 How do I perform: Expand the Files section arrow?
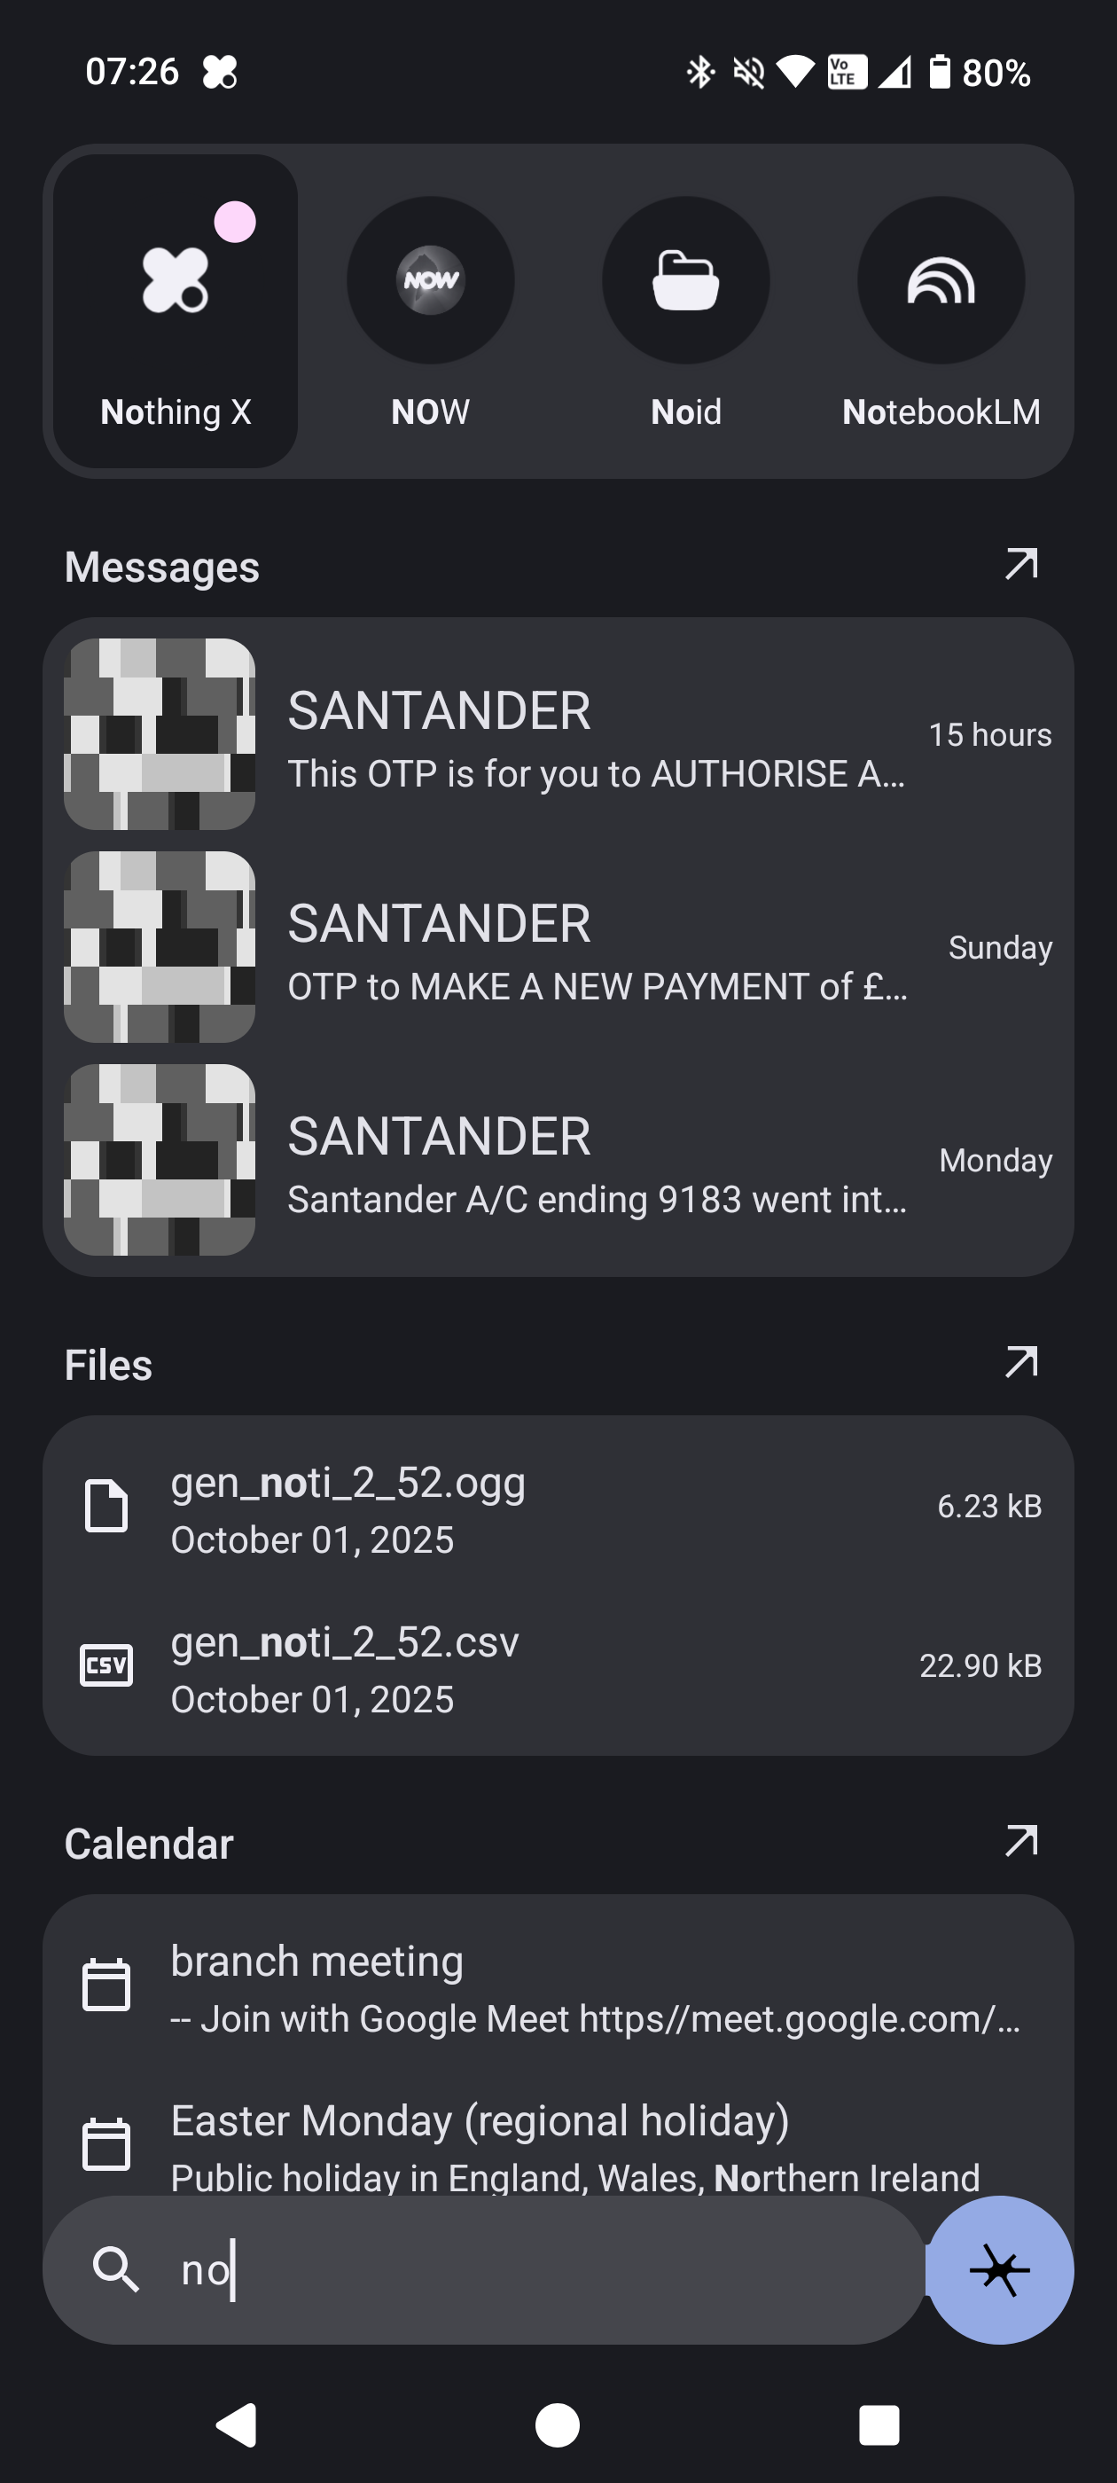click(x=1020, y=1363)
